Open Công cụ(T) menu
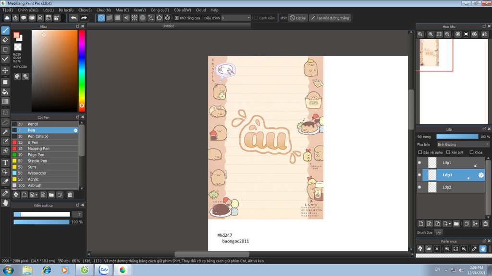This screenshot has width=492, height=276. point(160,10)
